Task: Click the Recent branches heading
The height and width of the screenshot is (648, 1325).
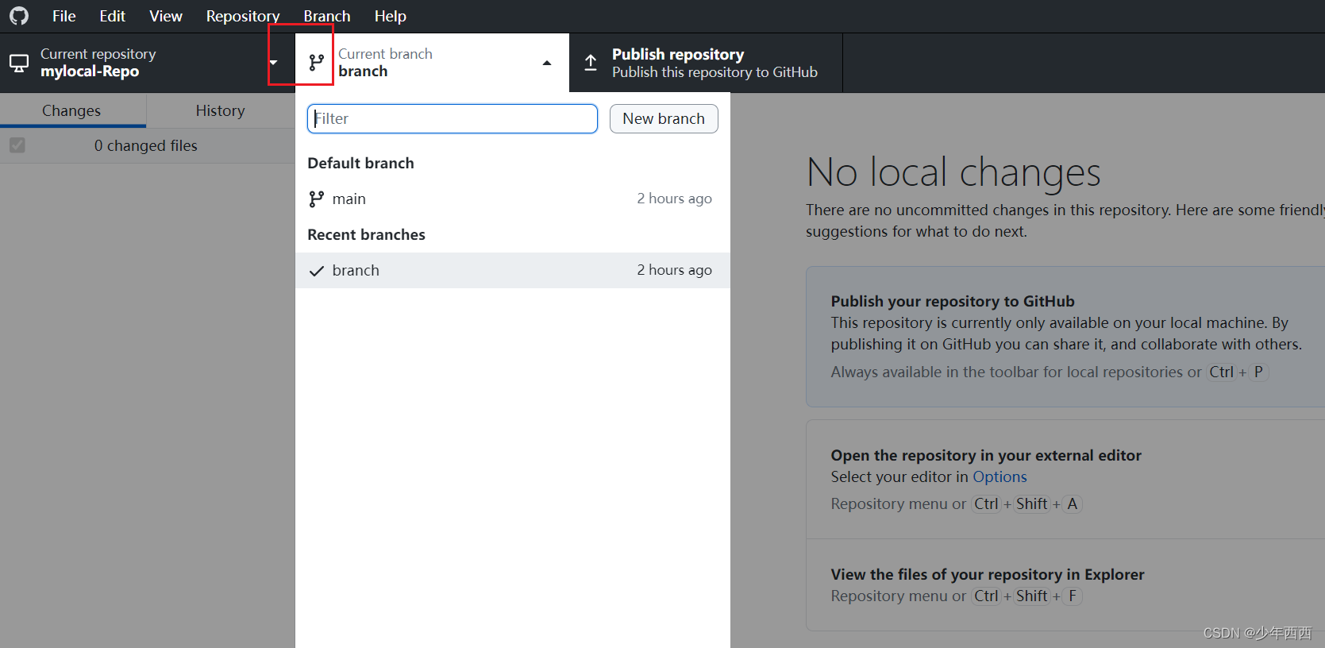Action: [366, 234]
